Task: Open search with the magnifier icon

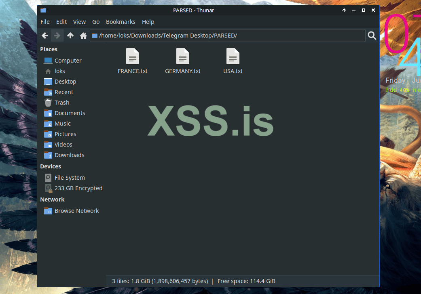Action: pyautogui.click(x=372, y=36)
